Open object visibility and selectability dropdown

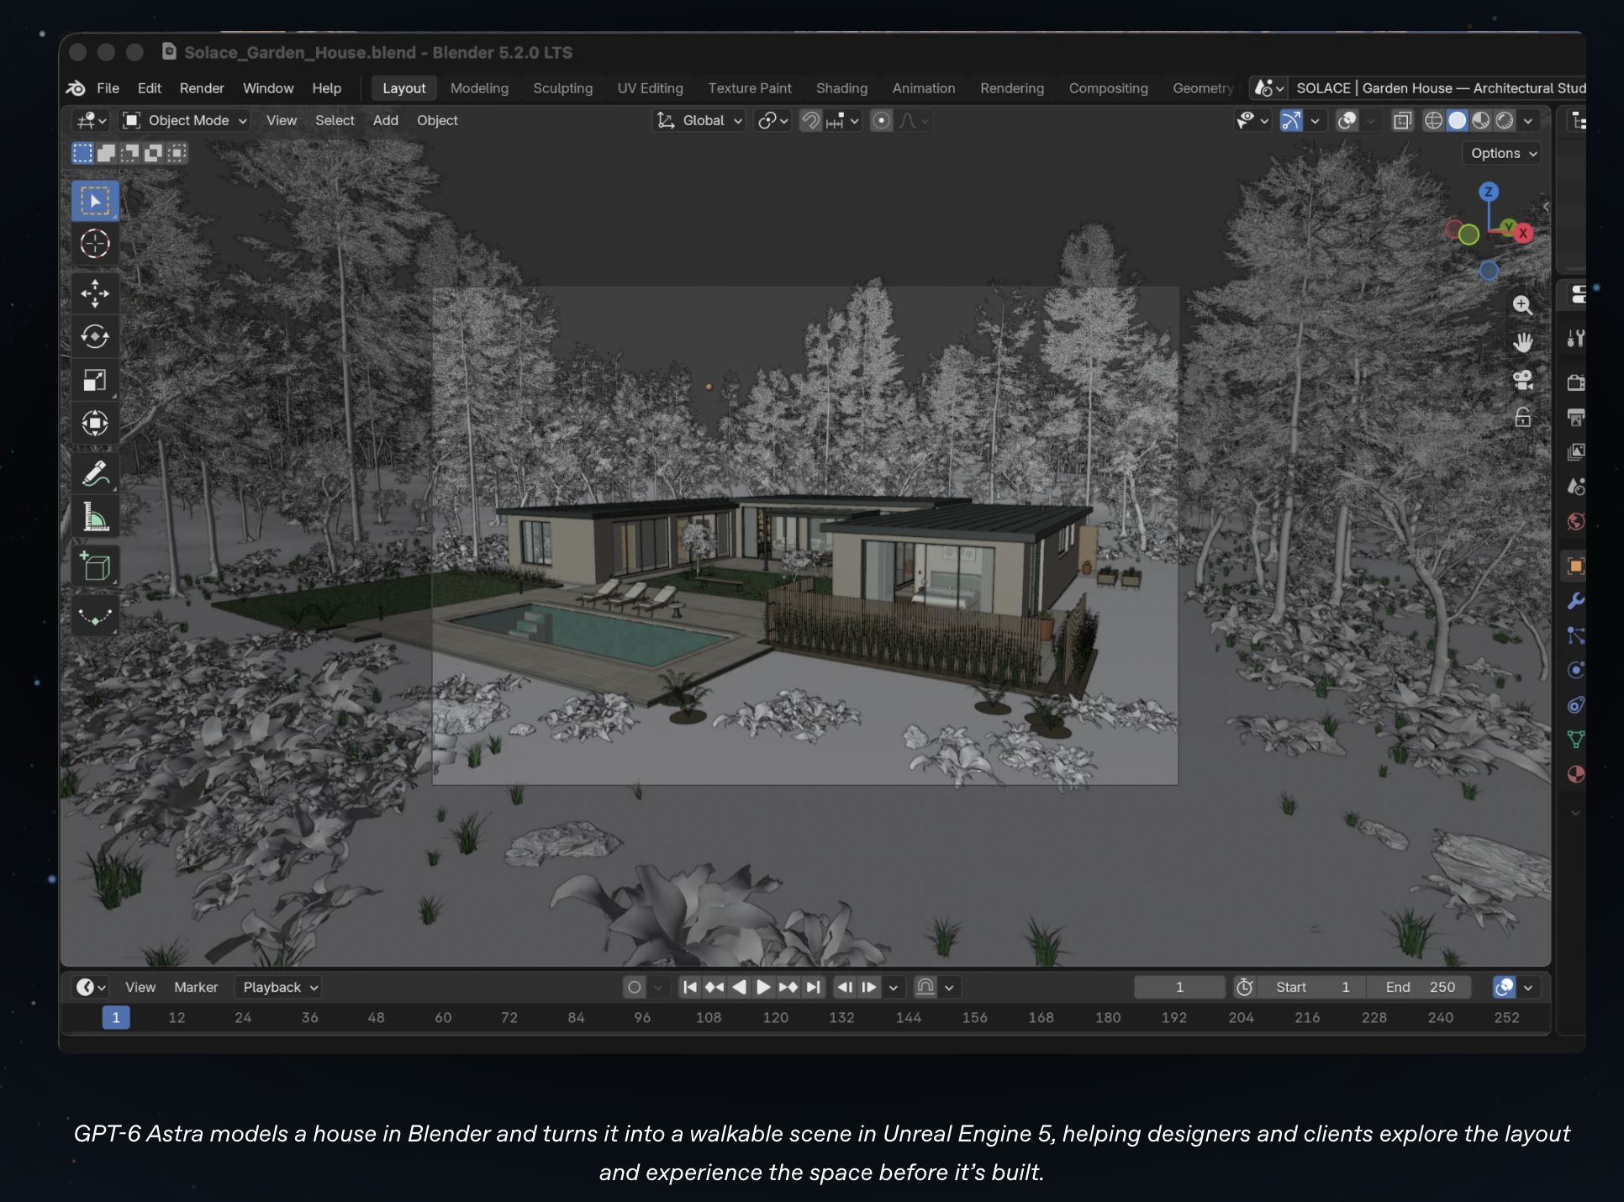click(1252, 120)
